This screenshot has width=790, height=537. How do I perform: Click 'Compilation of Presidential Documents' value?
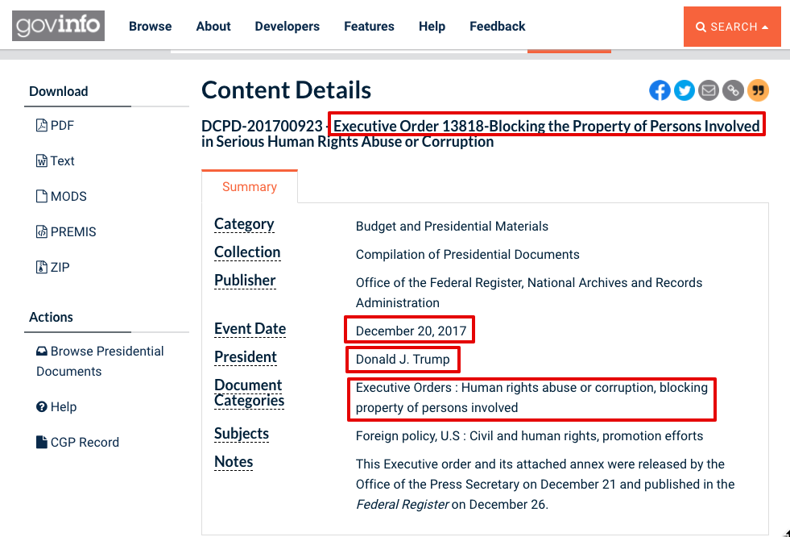(468, 254)
